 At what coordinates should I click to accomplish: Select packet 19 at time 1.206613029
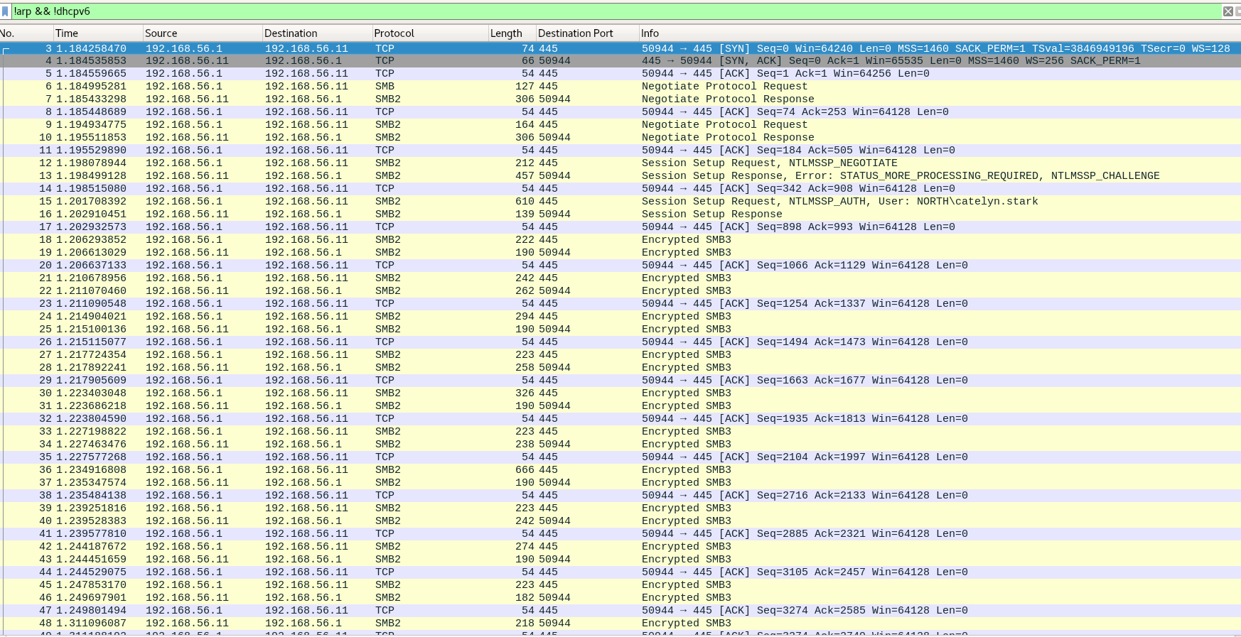pos(620,253)
